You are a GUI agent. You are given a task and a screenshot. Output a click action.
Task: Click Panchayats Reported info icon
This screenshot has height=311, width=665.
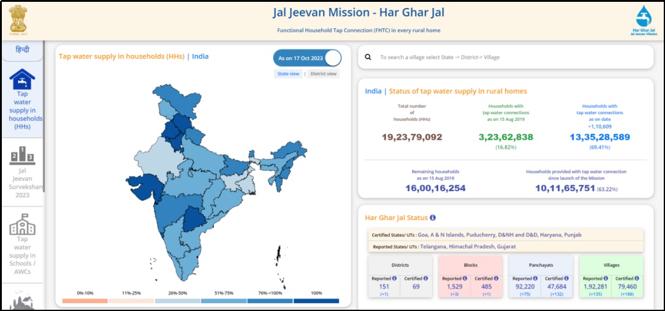[x=535, y=279]
